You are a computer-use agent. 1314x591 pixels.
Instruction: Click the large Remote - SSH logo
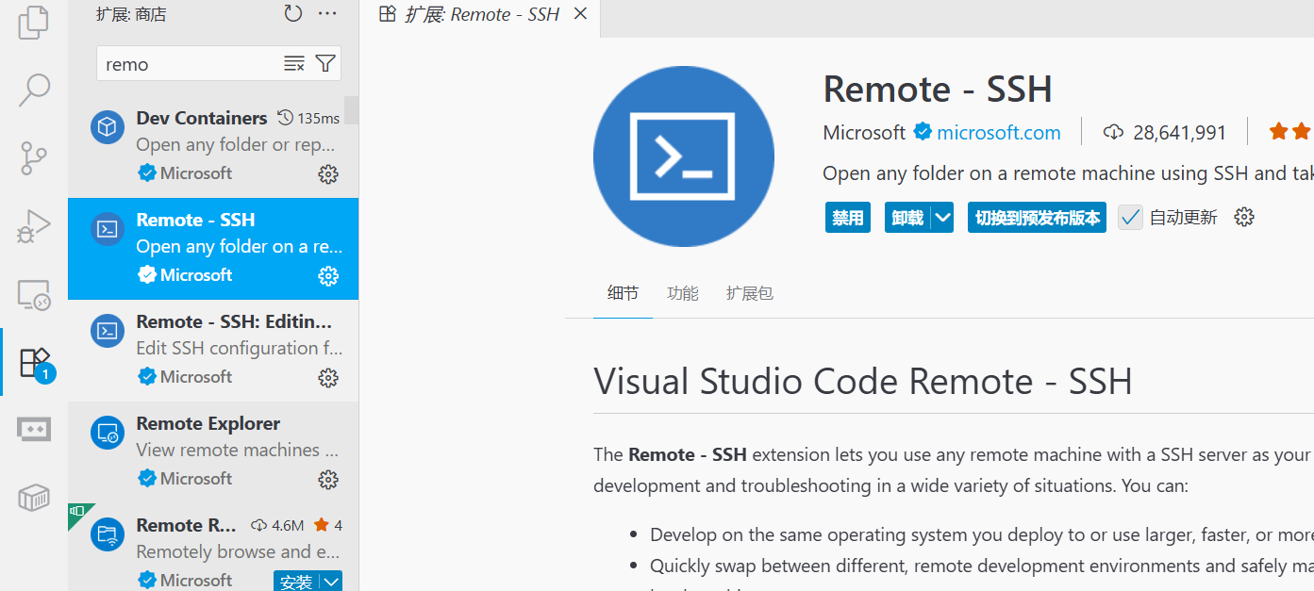pos(684,156)
